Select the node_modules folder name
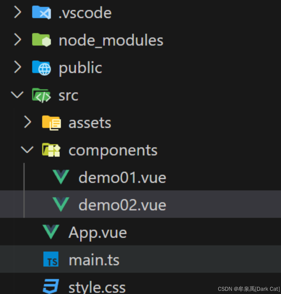This screenshot has width=281, height=294. click(111, 40)
